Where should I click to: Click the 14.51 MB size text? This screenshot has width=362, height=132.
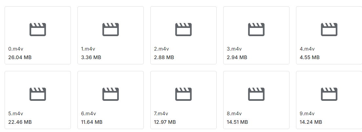point(237,122)
